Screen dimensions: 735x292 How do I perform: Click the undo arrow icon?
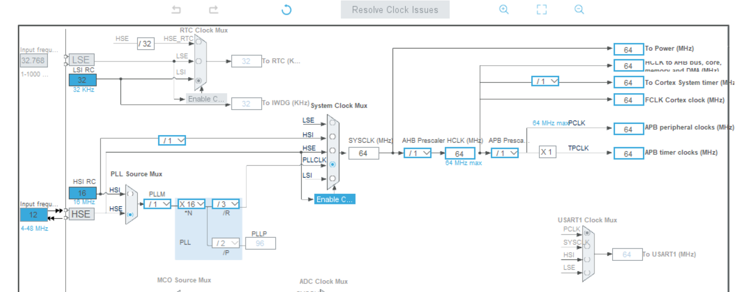click(x=176, y=9)
